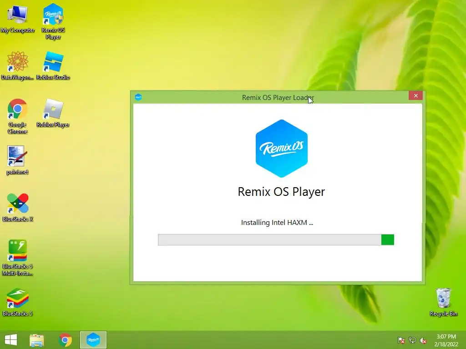Image resolution: width=466 pixels, height=349 pixels.
Task: Select the BlueStacks X desktop shortcut
Action: (18, 207)
